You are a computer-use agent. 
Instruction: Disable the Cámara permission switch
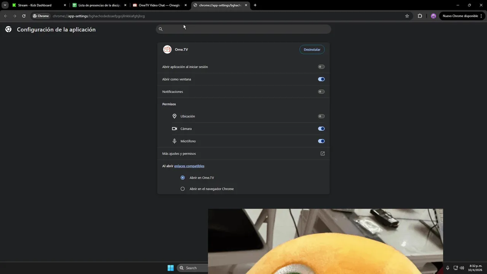tap(321, 129)
